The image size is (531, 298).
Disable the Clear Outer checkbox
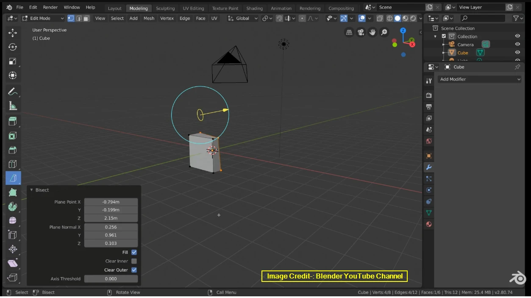tap(134, 270)
